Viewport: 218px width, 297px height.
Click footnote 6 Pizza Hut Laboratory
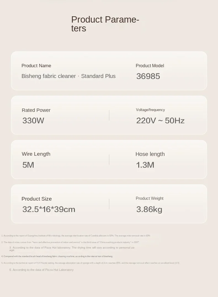[x=41, y=270]
